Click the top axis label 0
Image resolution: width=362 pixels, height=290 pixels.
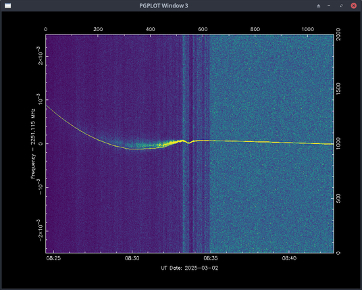click(46, 29)
